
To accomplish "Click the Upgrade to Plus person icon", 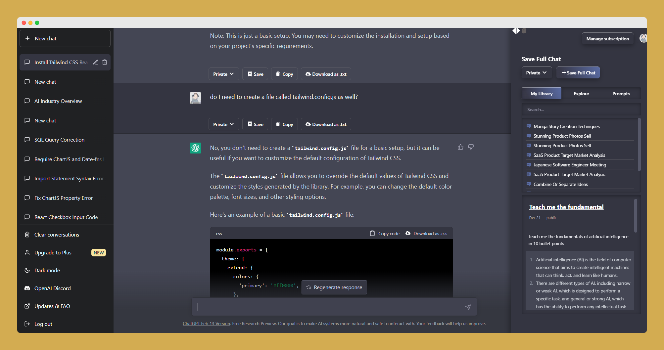I will [27, 252].
